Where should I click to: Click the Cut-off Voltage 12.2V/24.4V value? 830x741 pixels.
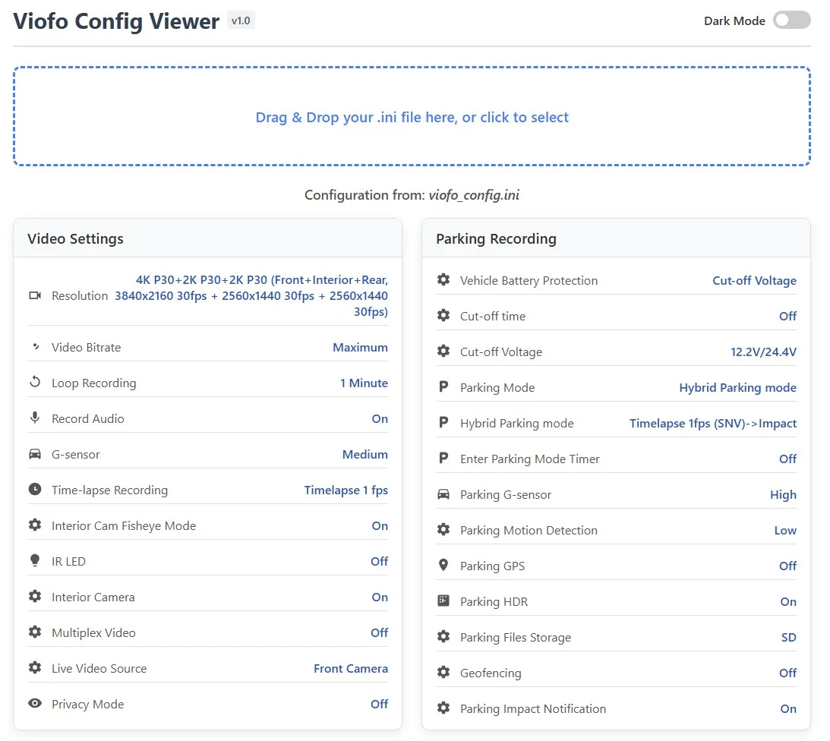pyautogui.click(x=763, y=352)
